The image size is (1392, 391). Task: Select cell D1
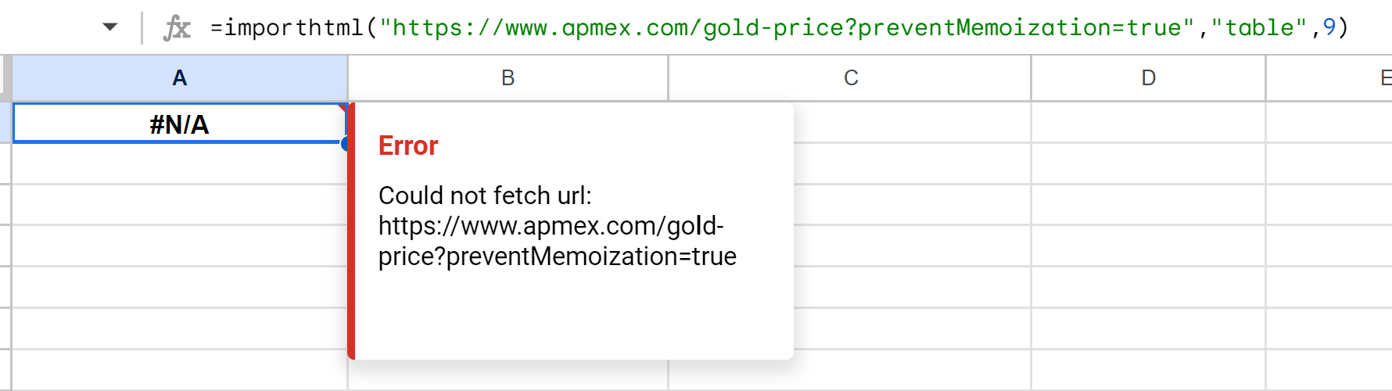[x=1148, y=123]
